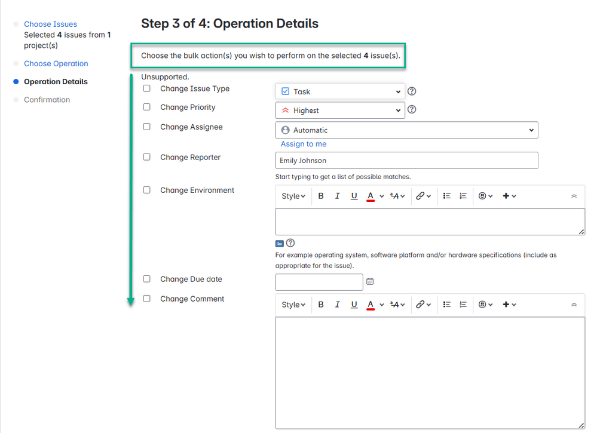Select Operation Details step in sidebar

coord(56,82)
